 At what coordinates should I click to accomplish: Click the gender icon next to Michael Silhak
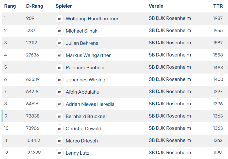(60, 31)
